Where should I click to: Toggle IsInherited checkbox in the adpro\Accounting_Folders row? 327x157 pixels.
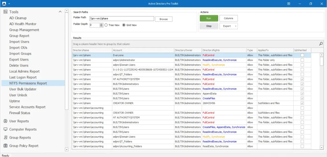coord(302,146)
